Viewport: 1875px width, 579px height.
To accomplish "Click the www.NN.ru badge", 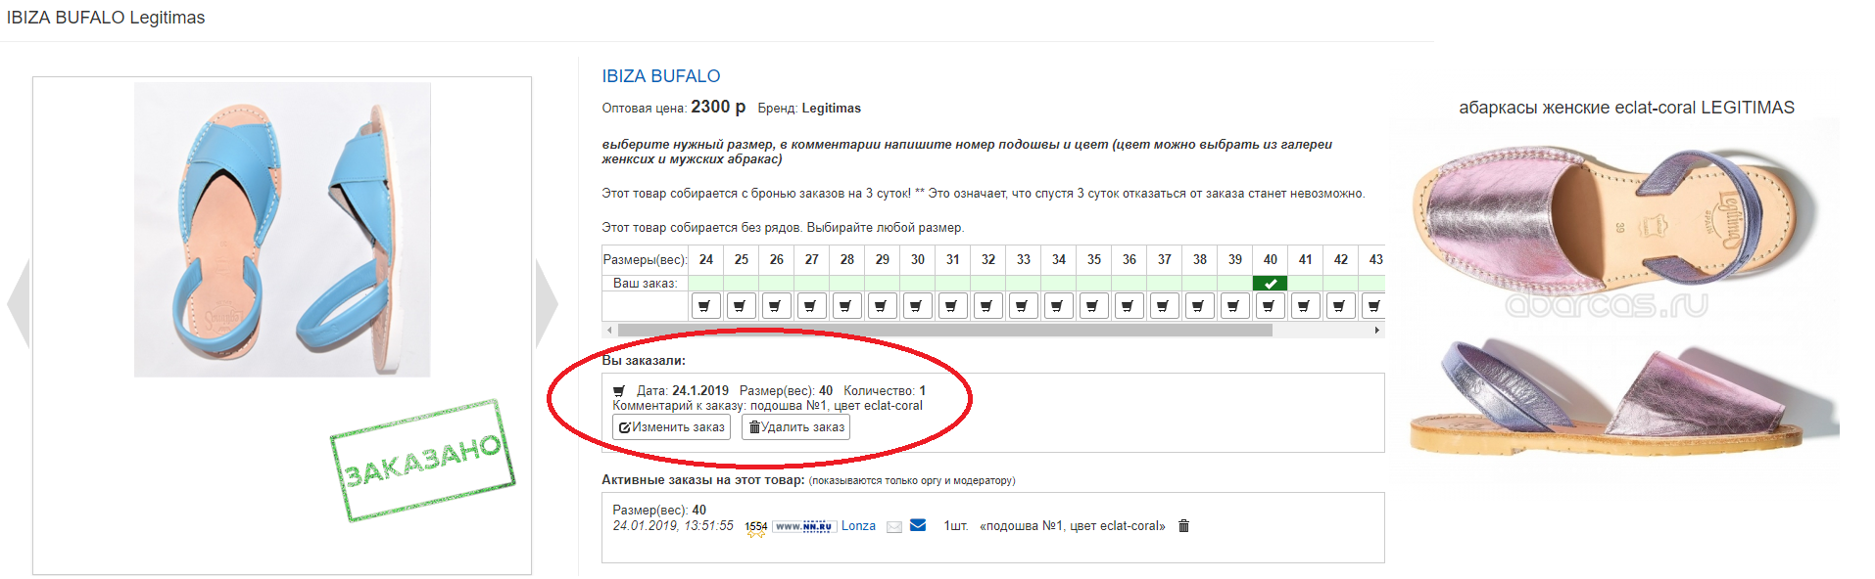I will pos(803,526).
